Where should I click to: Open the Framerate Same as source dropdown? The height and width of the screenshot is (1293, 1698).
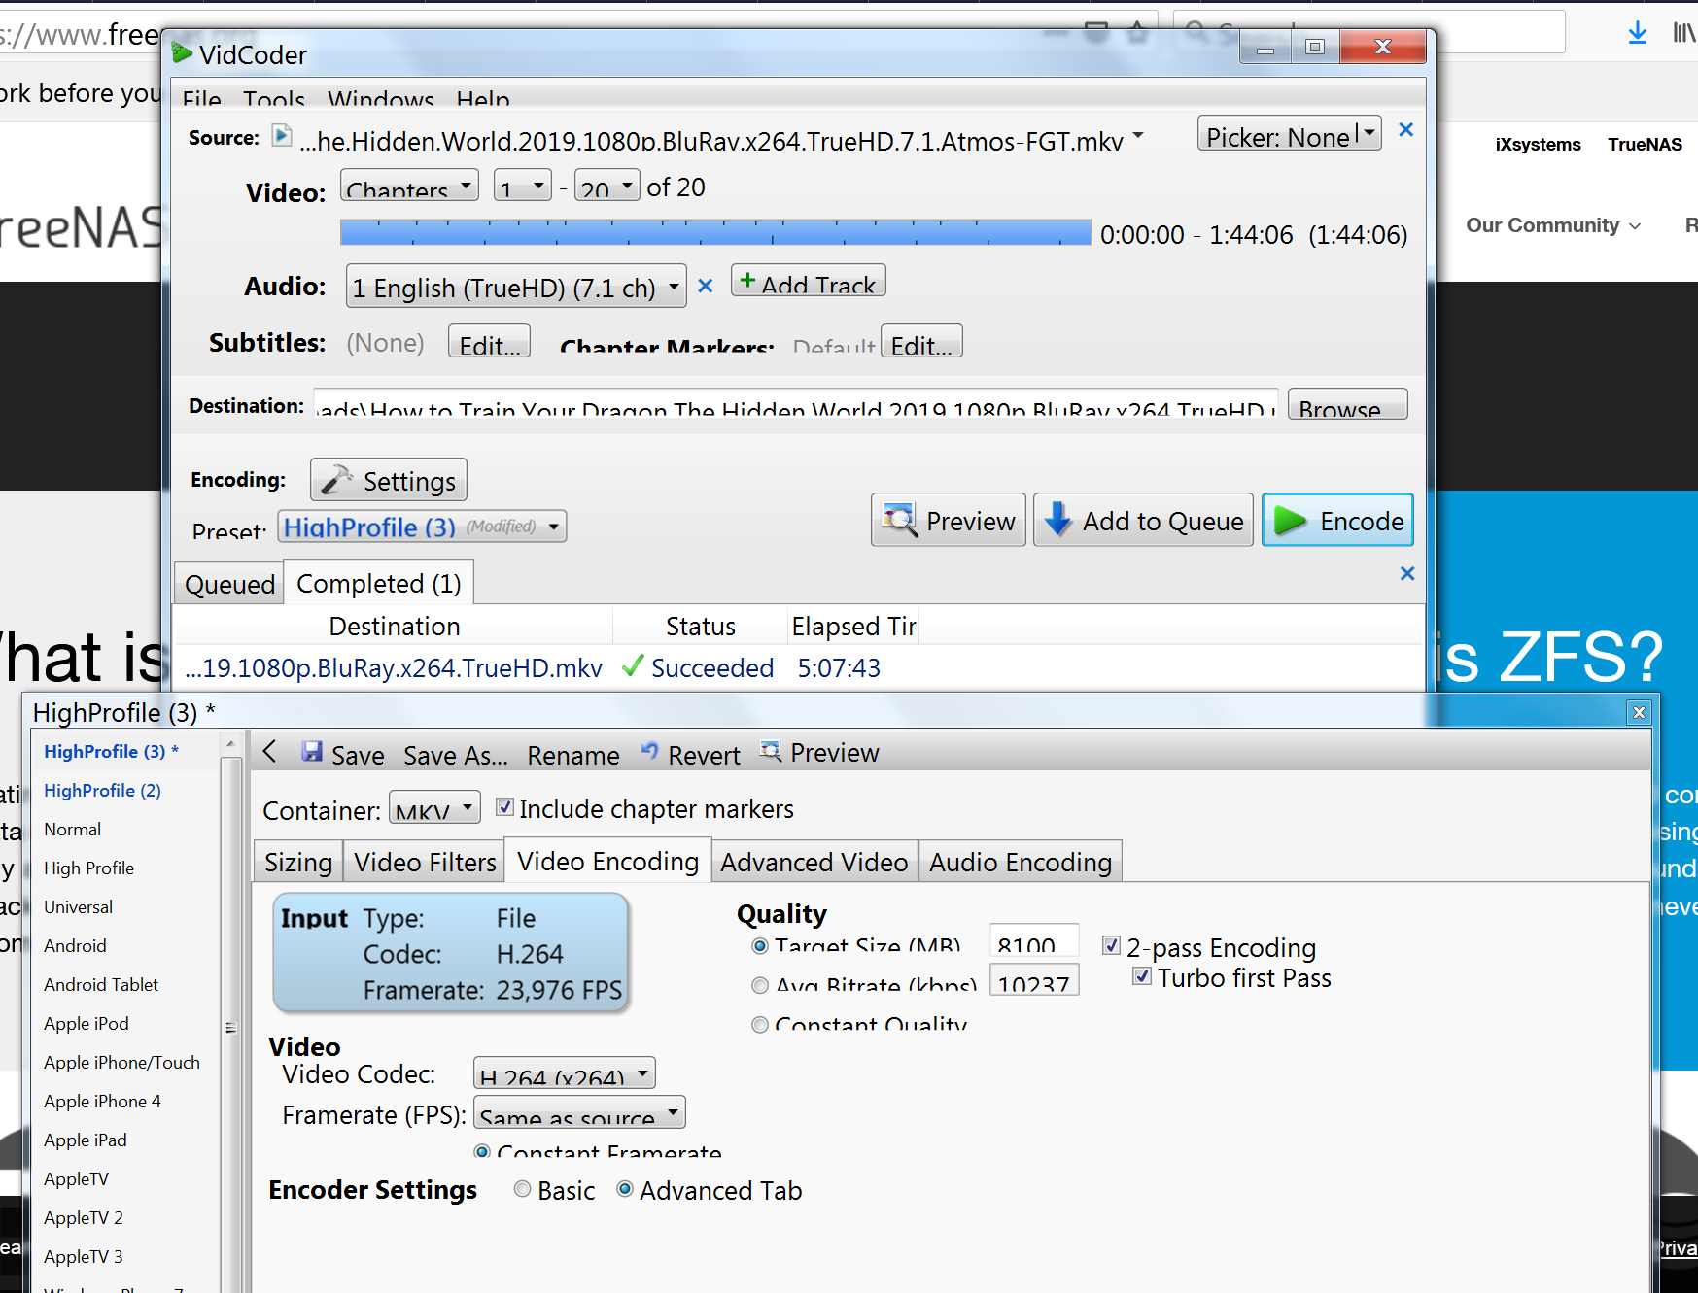click(579, 1112)
